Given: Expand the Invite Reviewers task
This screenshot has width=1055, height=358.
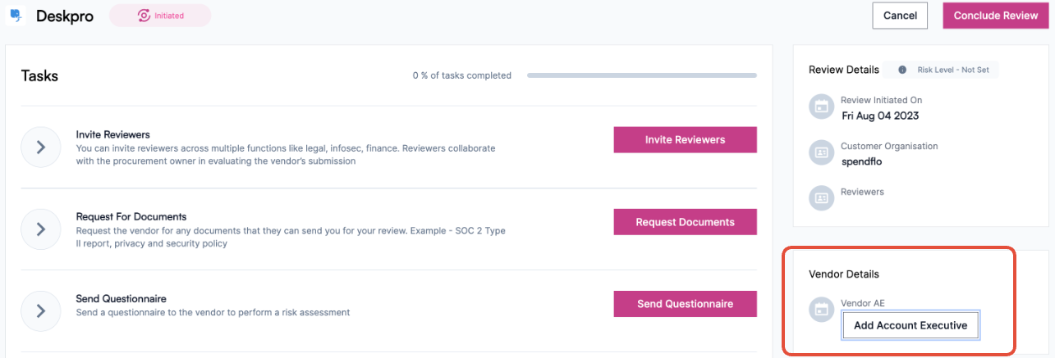Looking at the screenshot, I should (41, 147).
